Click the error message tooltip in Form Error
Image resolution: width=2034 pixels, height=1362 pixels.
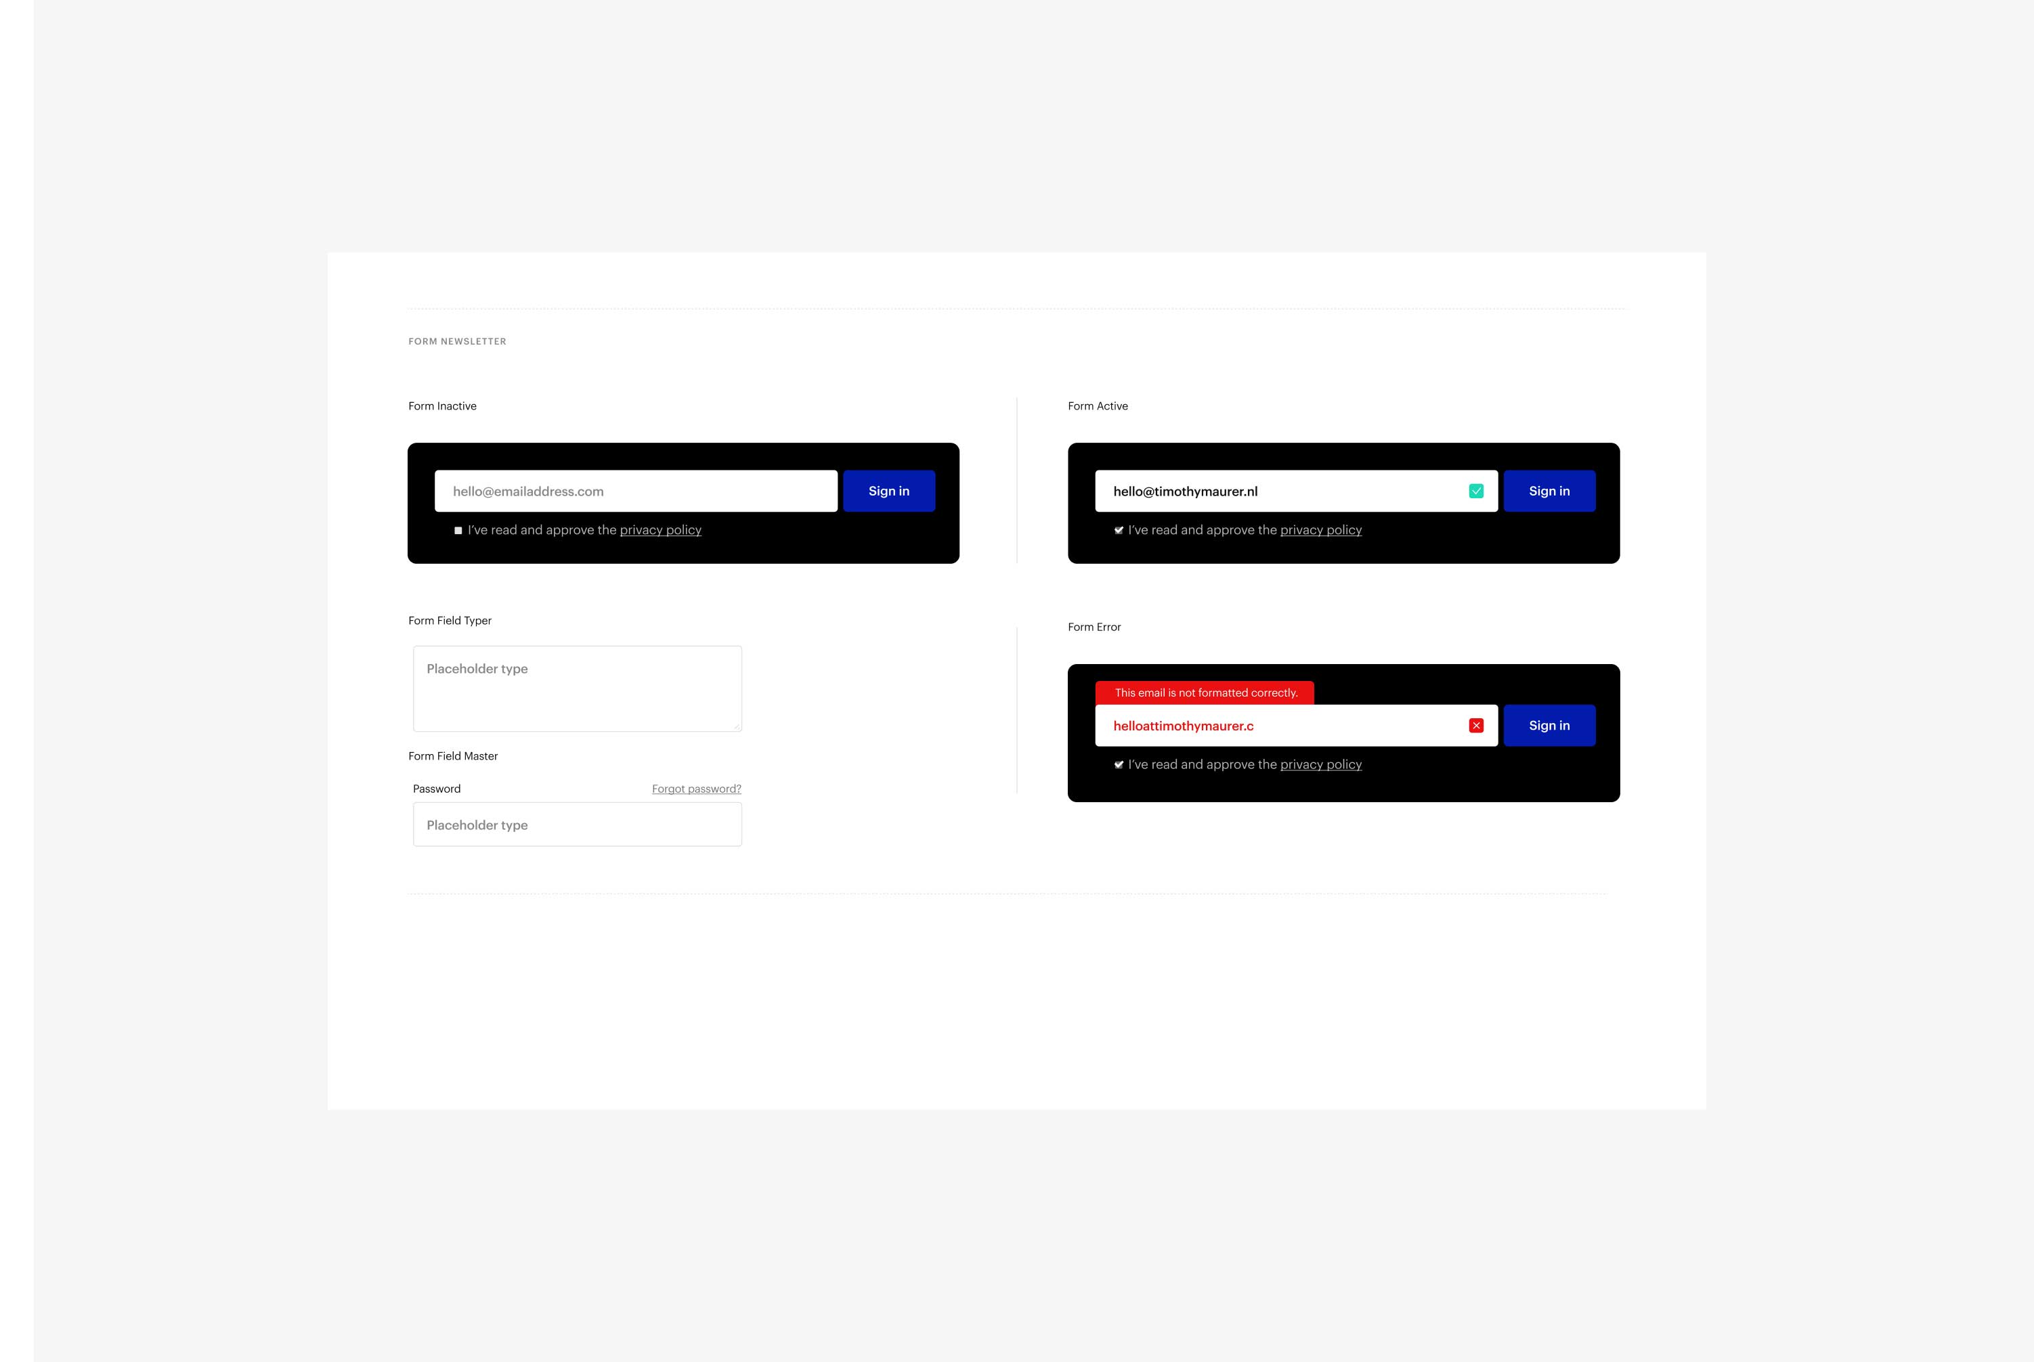coord(1204,692)
